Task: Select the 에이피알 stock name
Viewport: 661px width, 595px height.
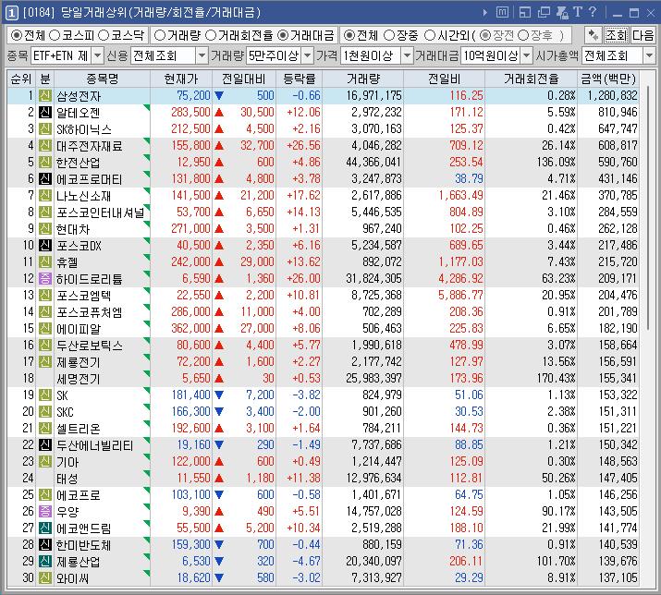Action: click(79, 328)
